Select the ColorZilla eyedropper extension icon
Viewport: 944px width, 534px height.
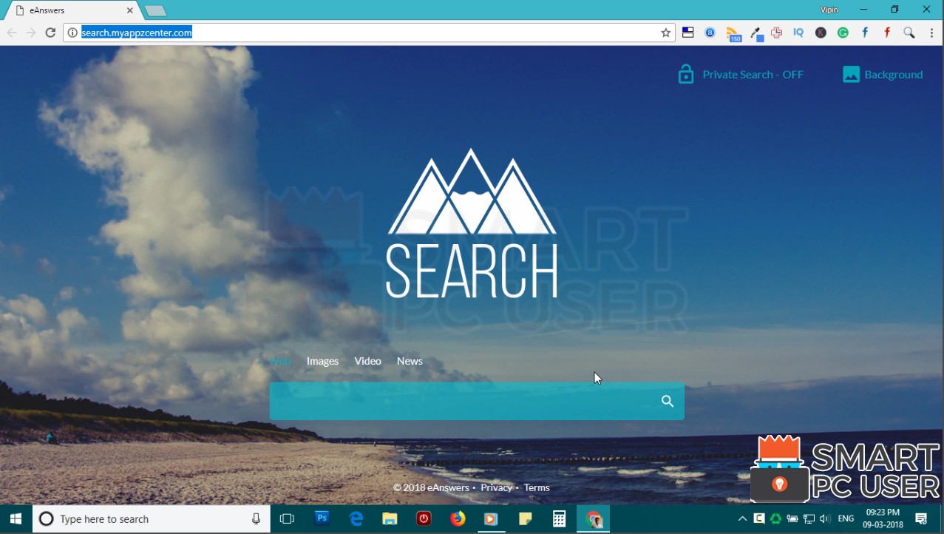tap(755, 33)
